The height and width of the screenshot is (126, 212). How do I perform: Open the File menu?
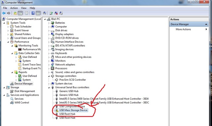coord(5,8)
